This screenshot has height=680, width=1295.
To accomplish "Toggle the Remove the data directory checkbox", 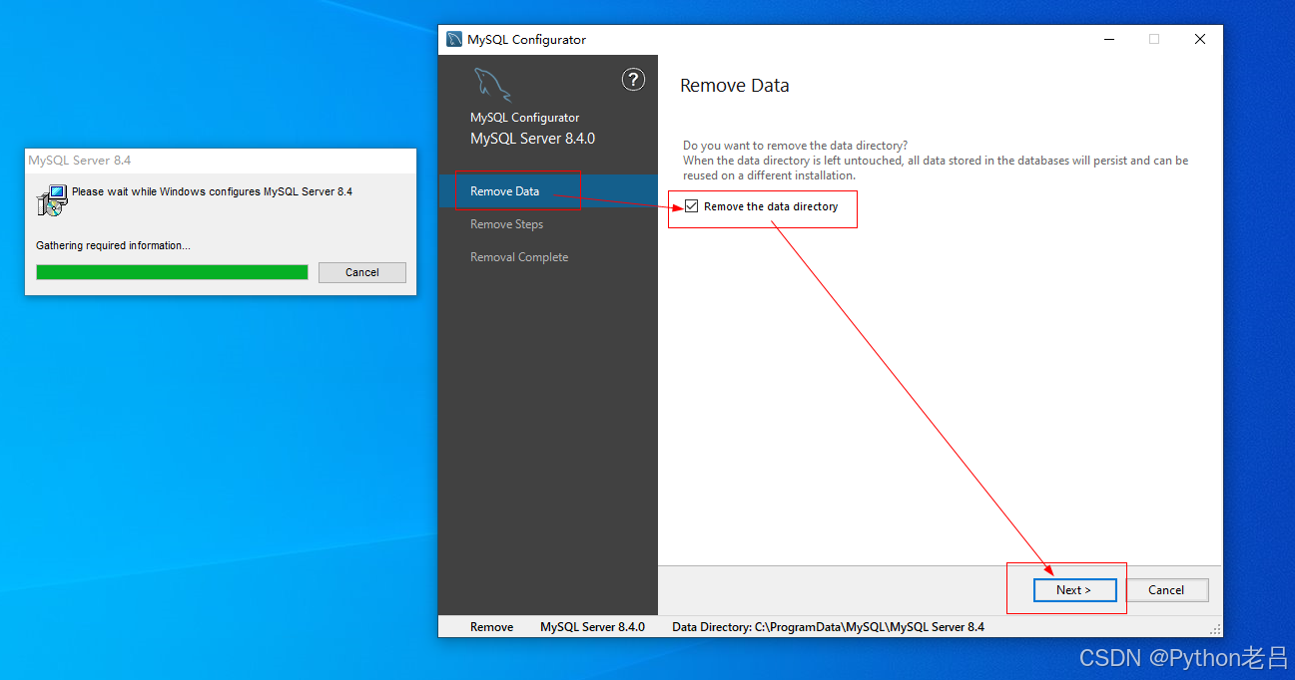I will coord(691,206).
